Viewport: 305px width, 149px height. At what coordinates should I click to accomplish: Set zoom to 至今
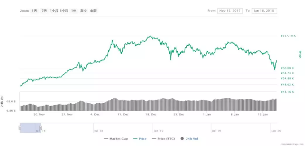[x=83, y=11]
